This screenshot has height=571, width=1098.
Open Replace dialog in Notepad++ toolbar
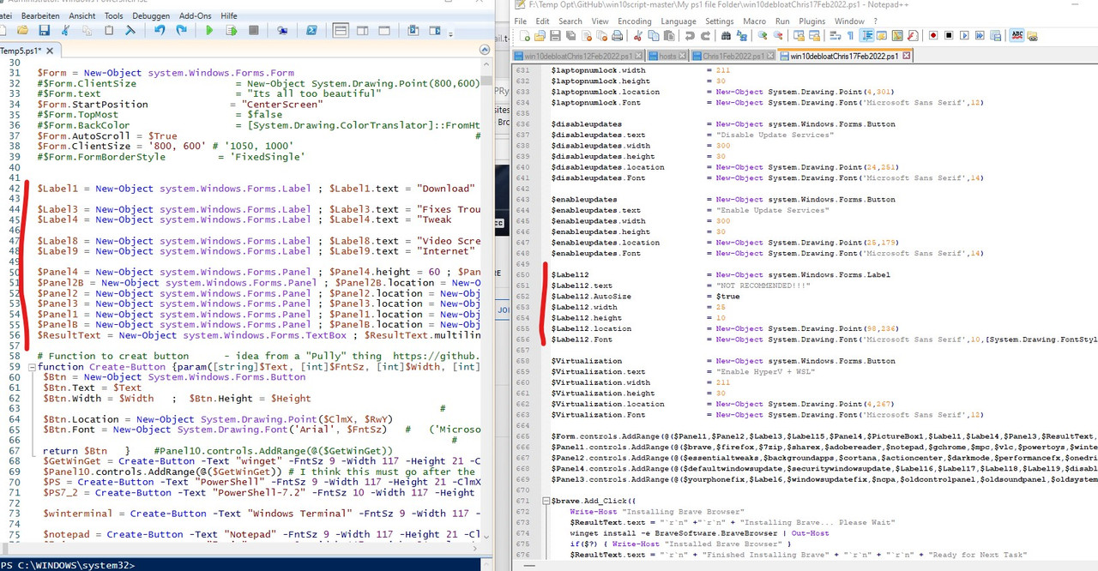[741, 35]
